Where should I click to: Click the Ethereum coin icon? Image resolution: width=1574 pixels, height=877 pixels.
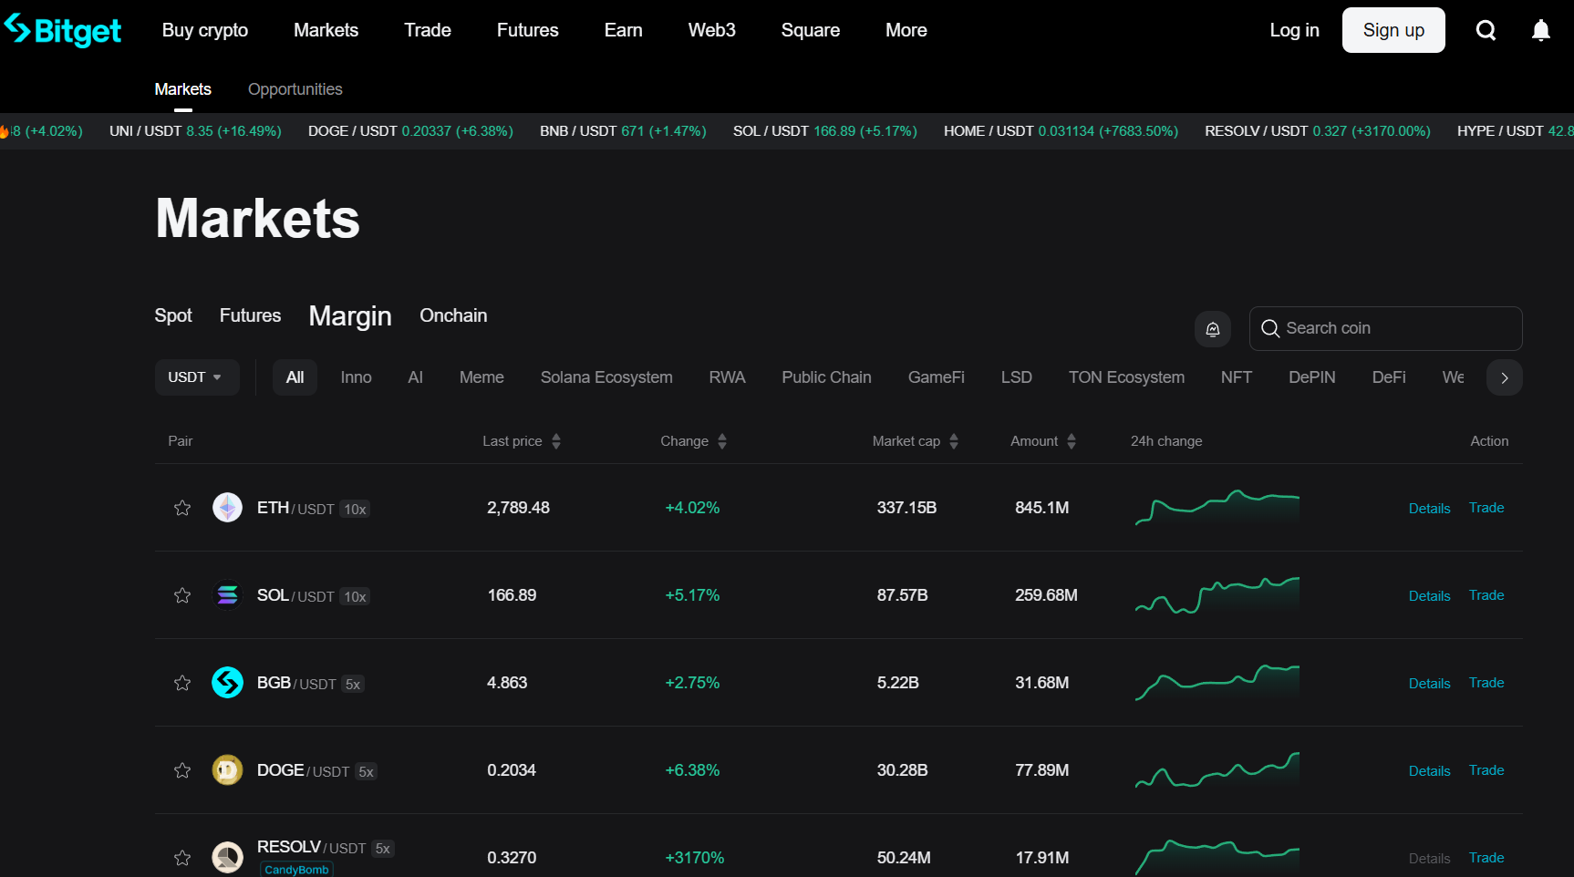point(227,508)
